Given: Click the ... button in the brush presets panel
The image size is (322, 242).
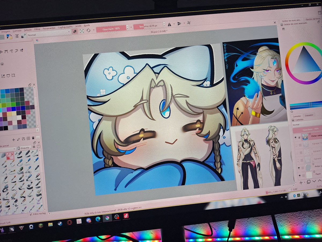Looking at the screenshot, I should [x=38, y=138].
